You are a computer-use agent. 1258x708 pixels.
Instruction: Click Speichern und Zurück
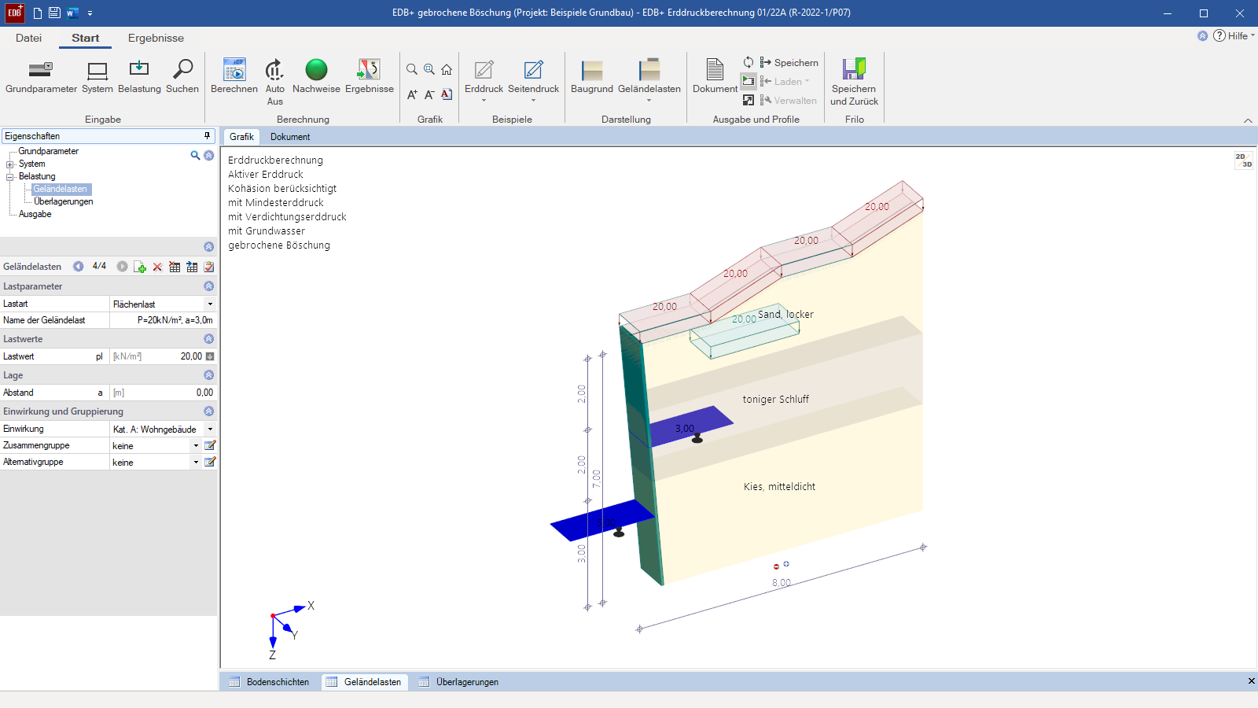(x=854, y=83)
